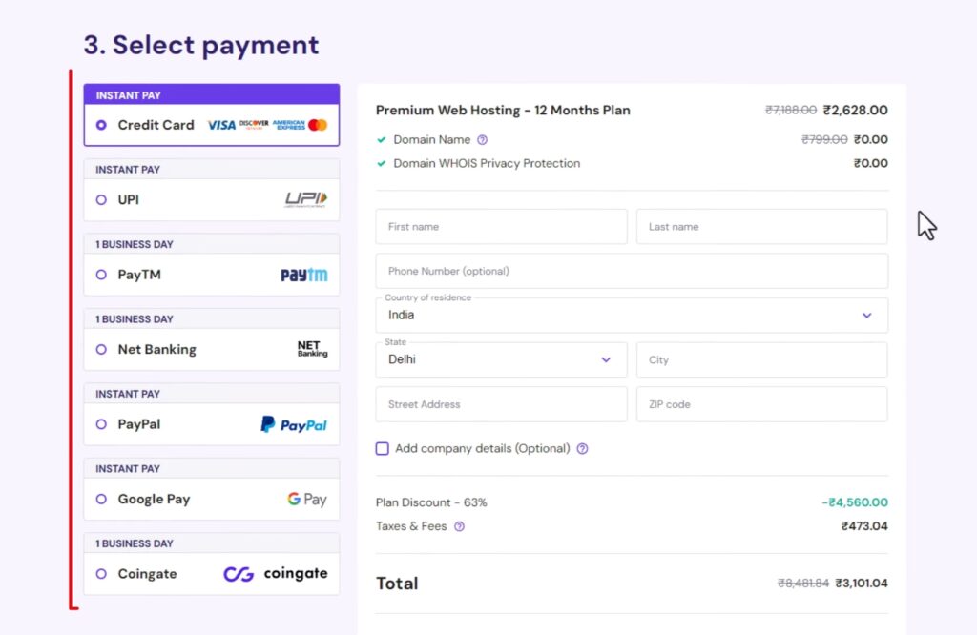This screenshot has height=635, width=977.
Task: Click the Taxes & Fees label
Action: (x=411, y=526)
